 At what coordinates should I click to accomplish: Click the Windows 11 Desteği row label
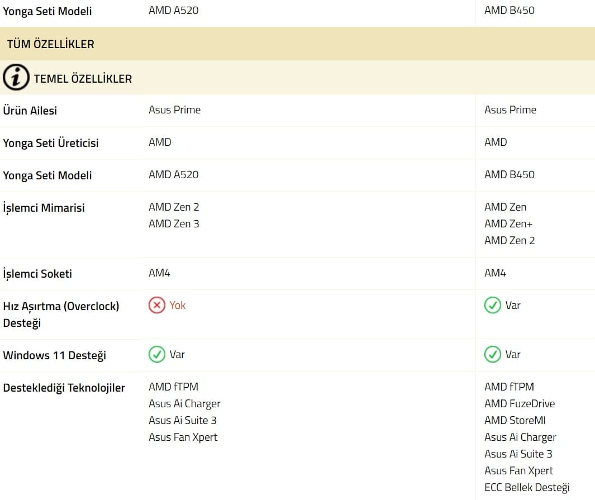(54, 355)
